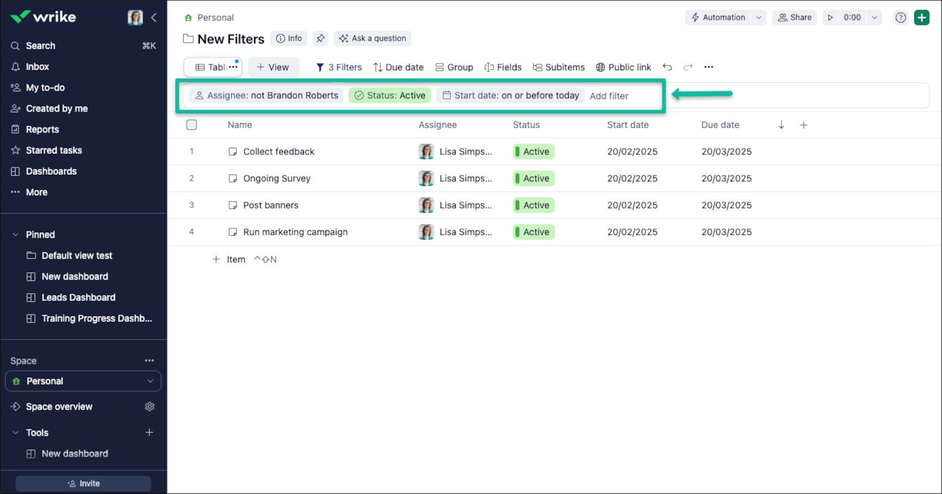Toggle the 3 Filters panel

click(x=339, y=67)
